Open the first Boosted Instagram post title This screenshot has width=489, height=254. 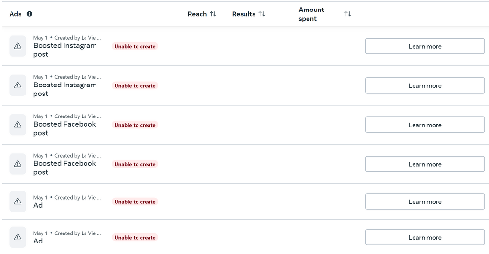65,50
